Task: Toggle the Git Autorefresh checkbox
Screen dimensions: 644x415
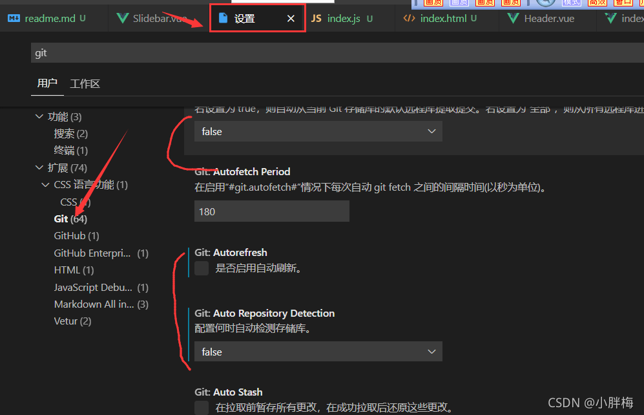Action: pyautogui.click(x=202, y=268)
